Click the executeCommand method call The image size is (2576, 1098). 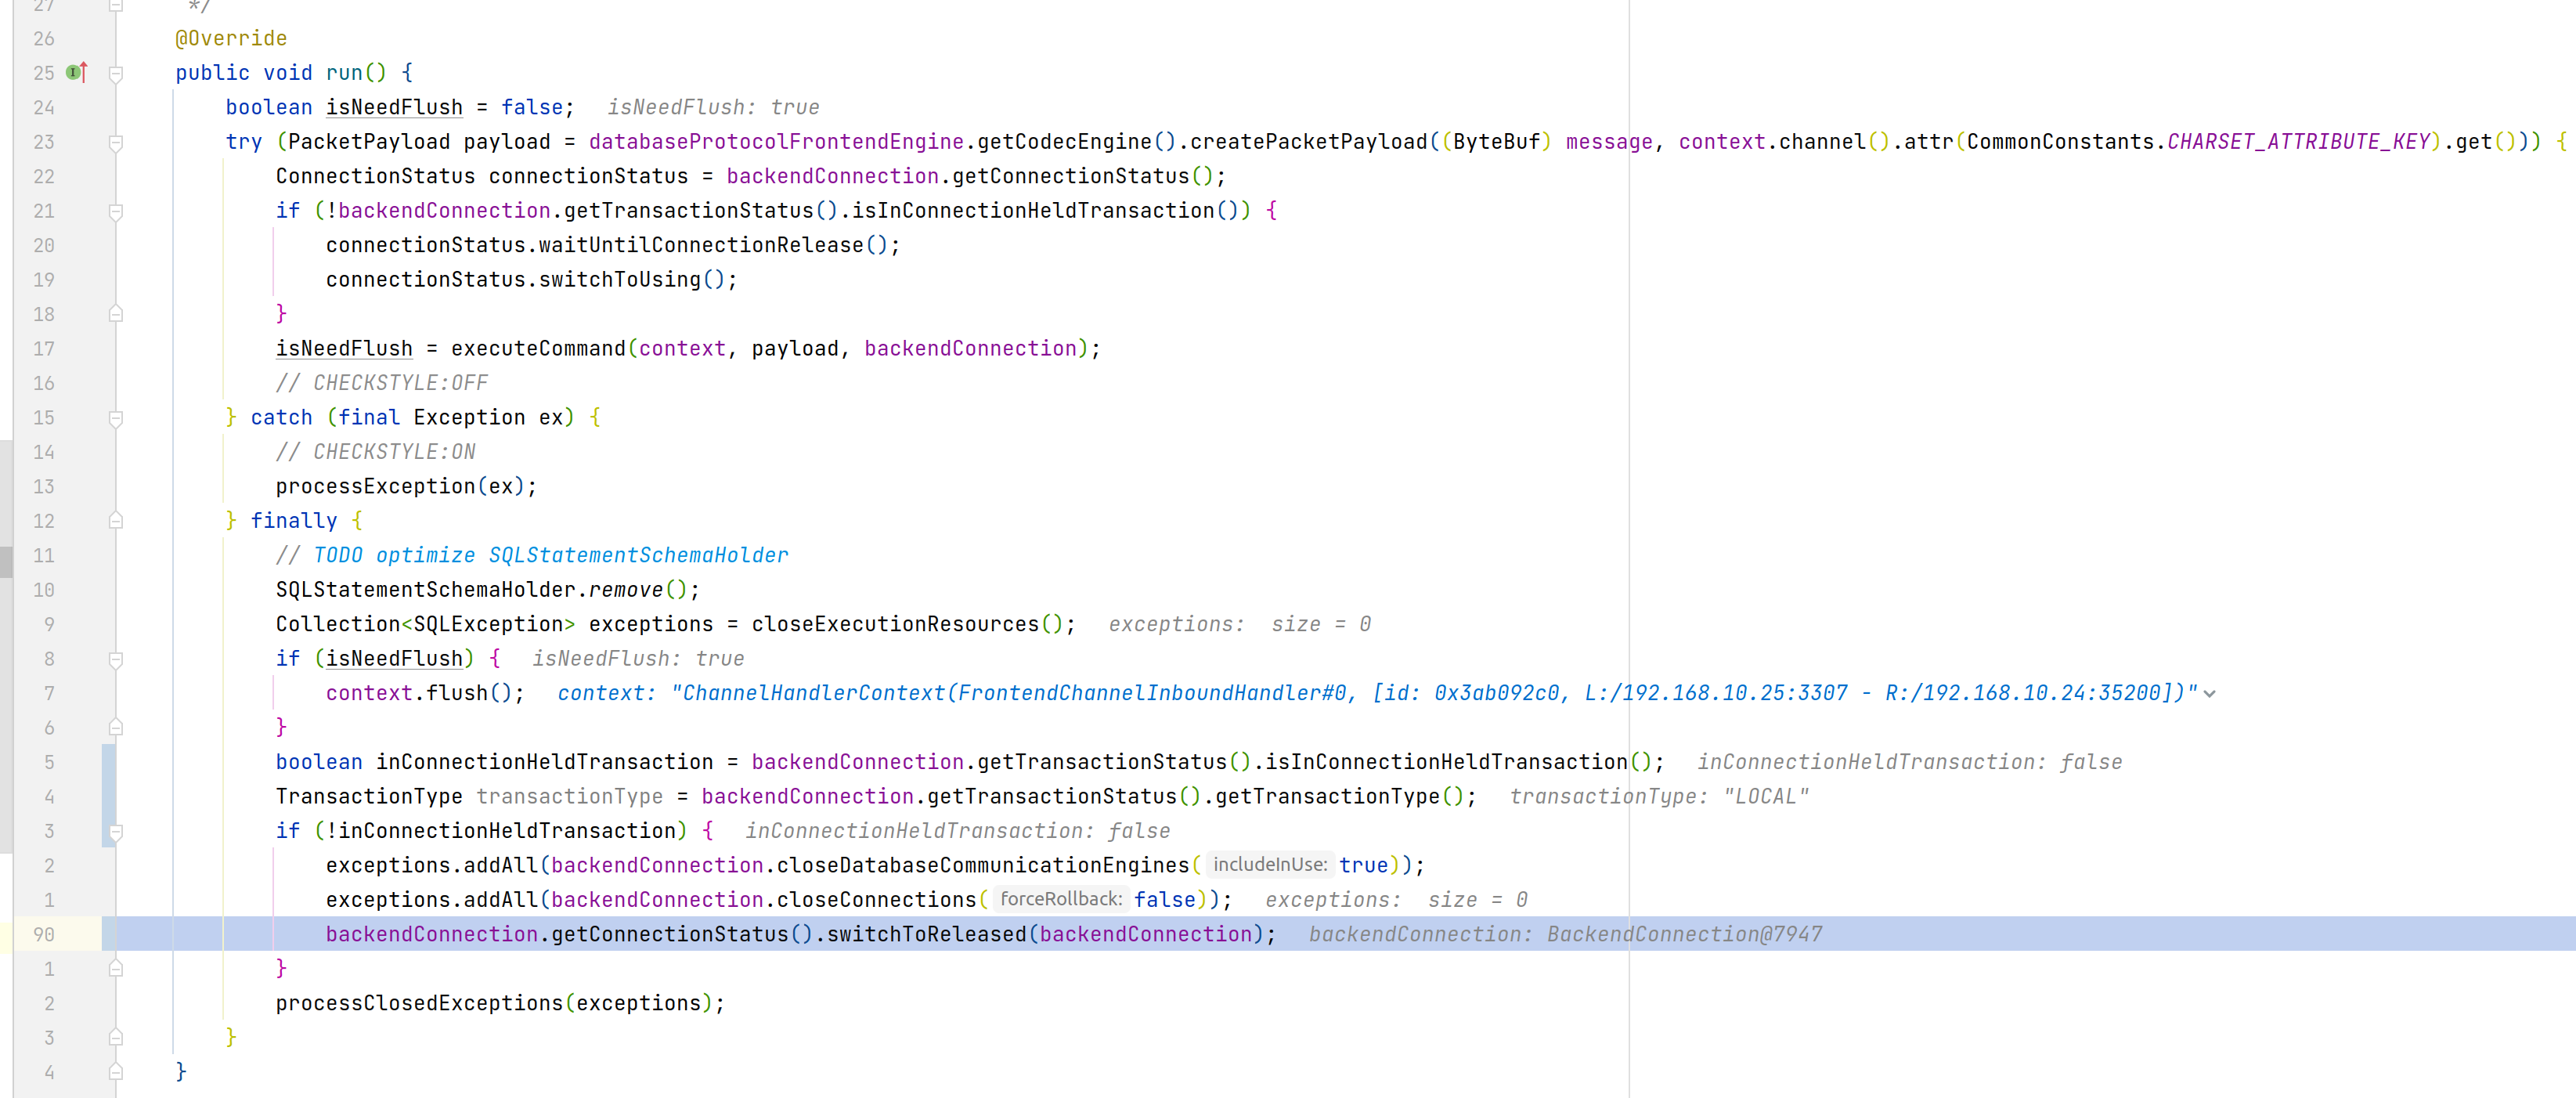pos(537,349)
